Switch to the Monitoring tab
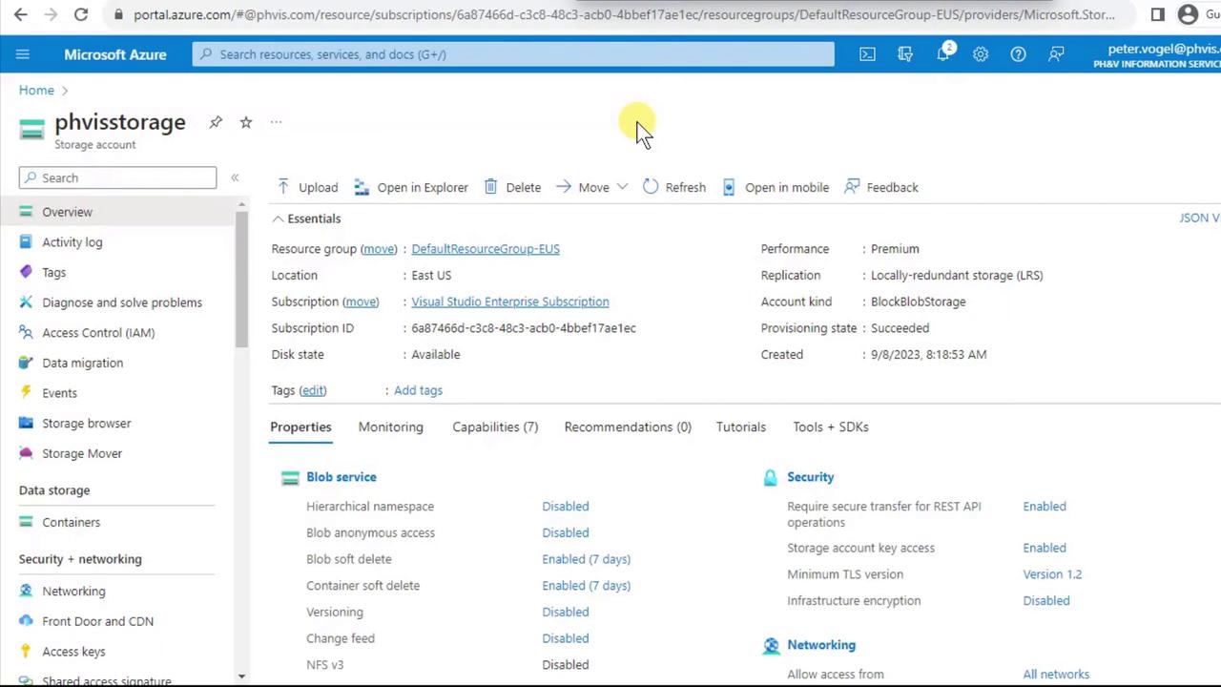Image resolution: width=1221 pixels, height=687 pixels. click(x=391, y=427)
